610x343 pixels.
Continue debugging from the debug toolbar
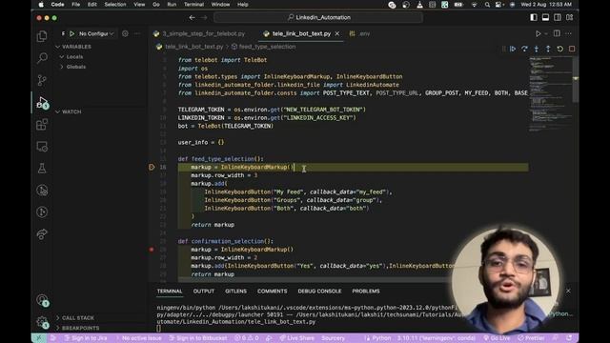point(513,49)
